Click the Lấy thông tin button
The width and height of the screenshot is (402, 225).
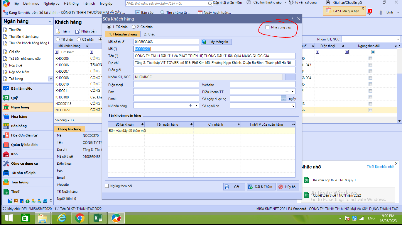(x=216, y=42)
